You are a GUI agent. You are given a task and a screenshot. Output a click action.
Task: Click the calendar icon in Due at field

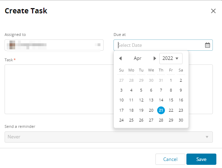click(208, 45)
